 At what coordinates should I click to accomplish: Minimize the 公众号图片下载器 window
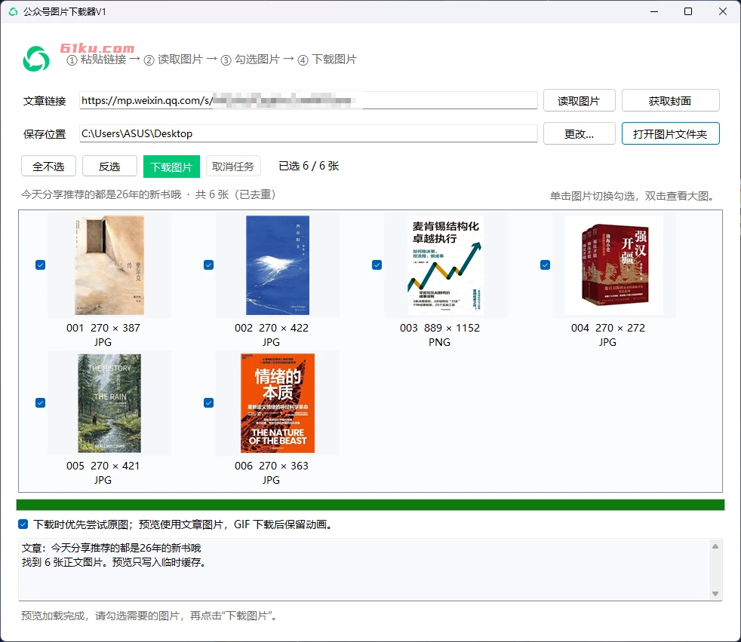coord(654,11)
